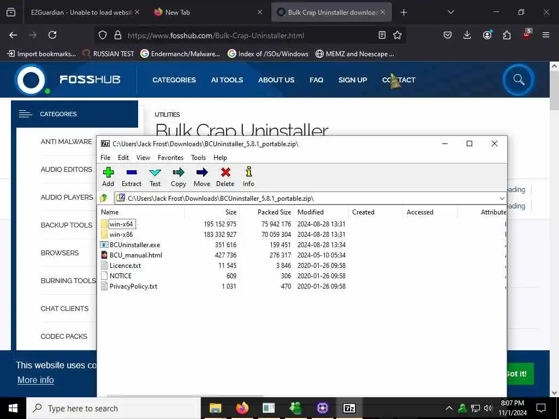
Task: Open CATEGORIES in Fosshub navigation
Action: [174, 80]
